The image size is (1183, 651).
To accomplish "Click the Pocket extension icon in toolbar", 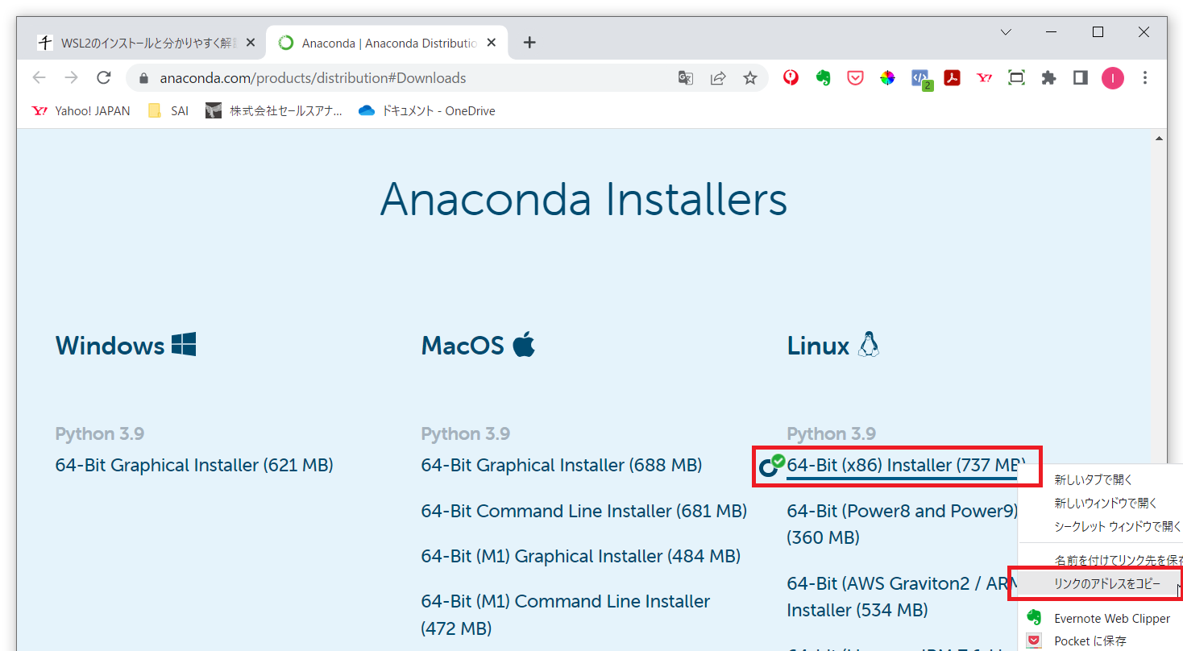I will (855, 78).
